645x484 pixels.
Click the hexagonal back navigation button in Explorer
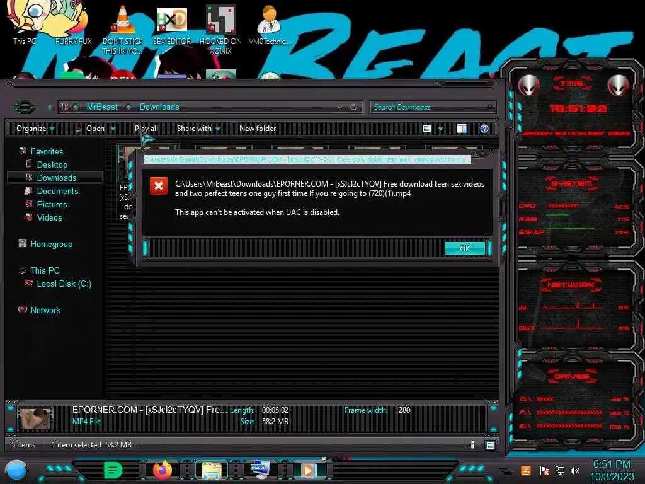pyautogui.click(x=25, y=107)
